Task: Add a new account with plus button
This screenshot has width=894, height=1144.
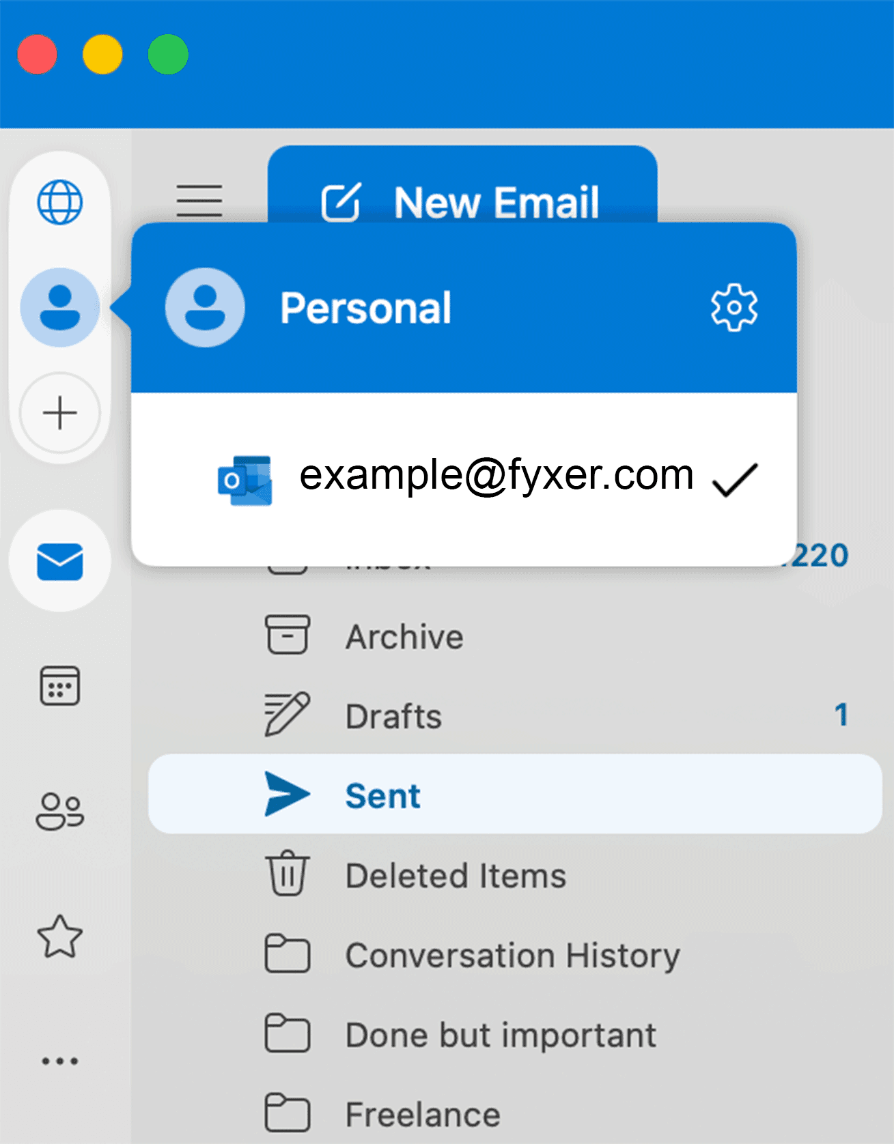Action: tap(60, 413)
